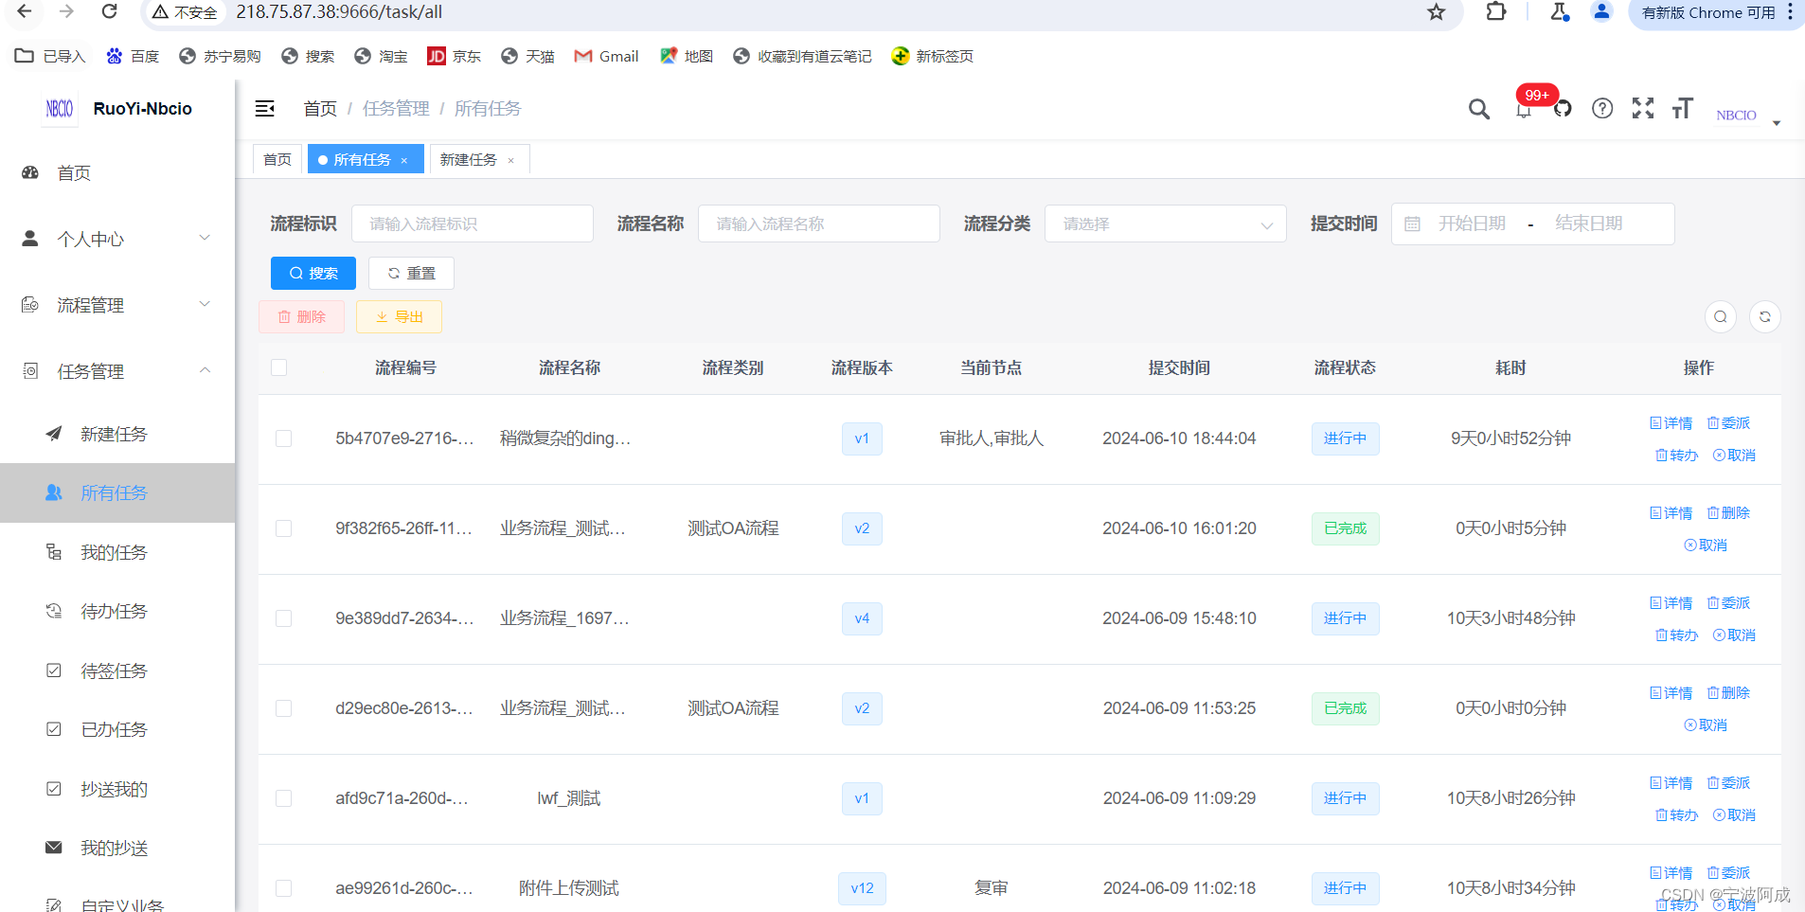Check the row 9f382f65-26ff checkbox
The image size is (1805, 912).
pos(283,528)
